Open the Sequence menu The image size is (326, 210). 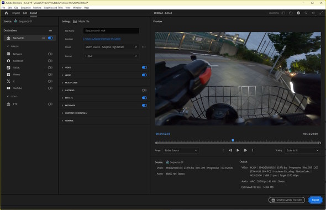click(25, 8)
